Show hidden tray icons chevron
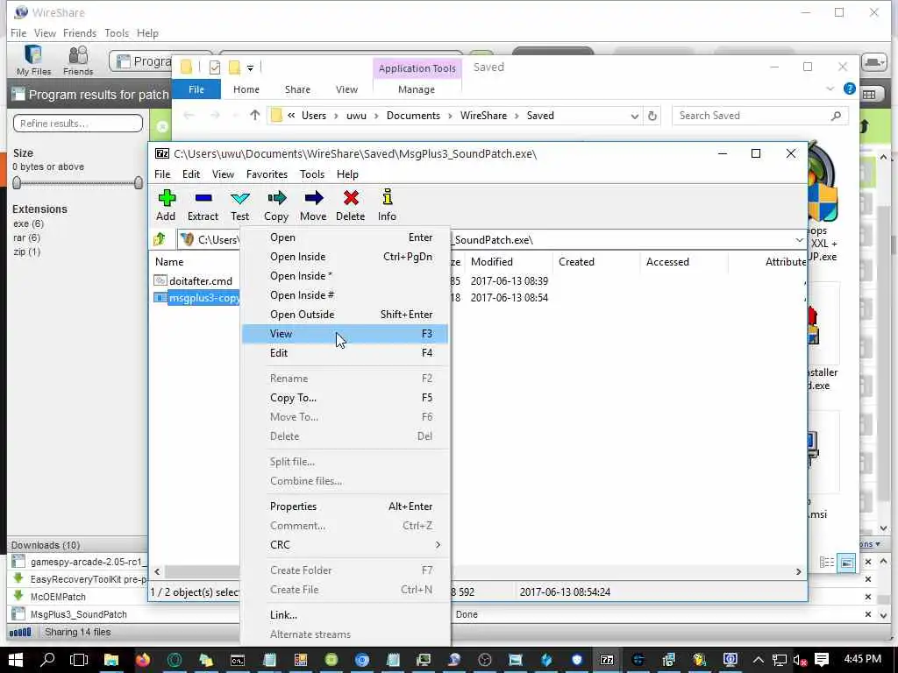This screenshot has height=673, width=898. [759, 660]
